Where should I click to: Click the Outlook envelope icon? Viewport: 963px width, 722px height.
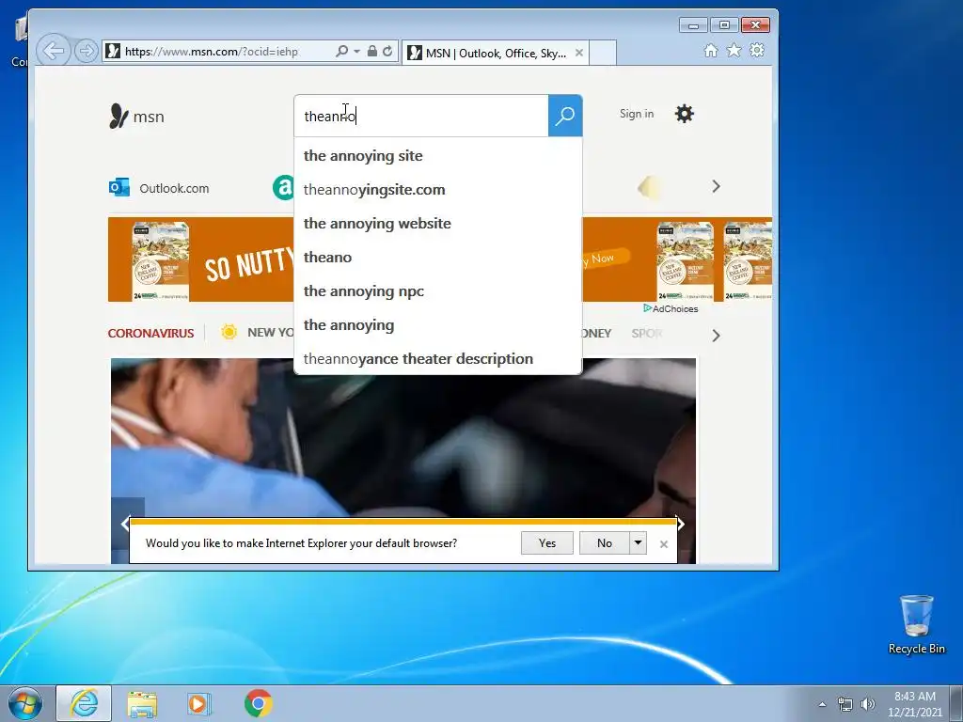pos(119,187)
